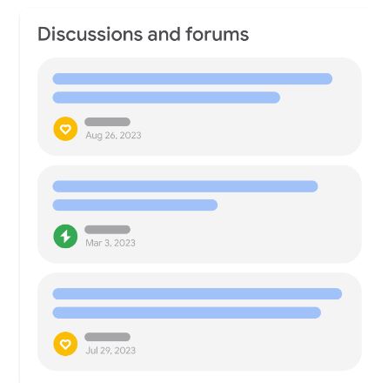Click the green lightning bolt avatar icon
368x383 pixels.
65,236
